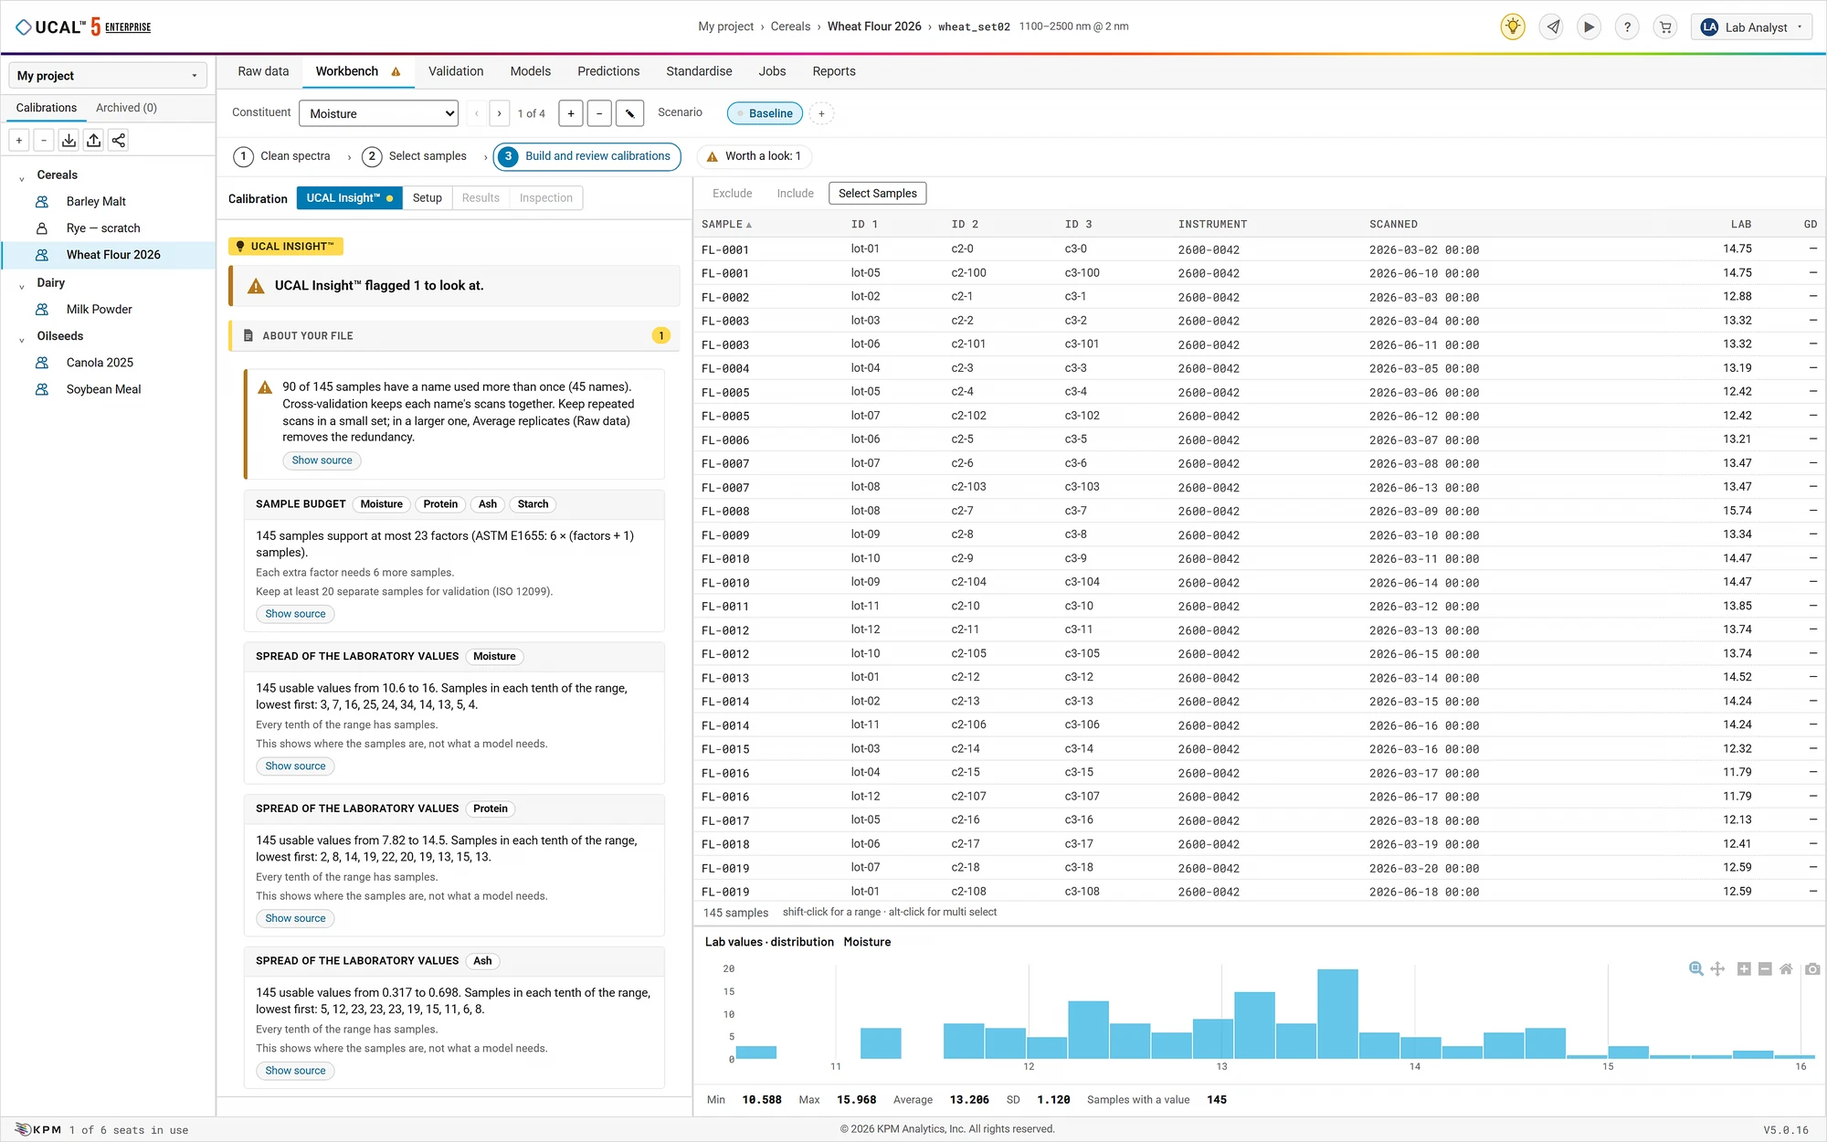This screenshot has width=1827, height=1142.
Task: Click the paper-plane send icon
Action: click(x=1552, y=26)
